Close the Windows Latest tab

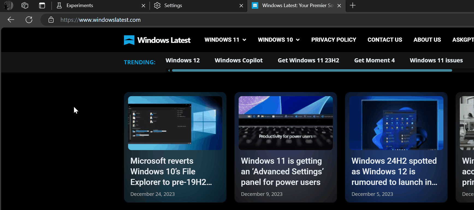click(x=339, y=5)
